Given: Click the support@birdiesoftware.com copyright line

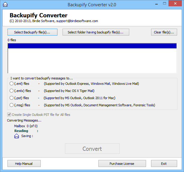Looking at the screenshot, I should [54, 21].
